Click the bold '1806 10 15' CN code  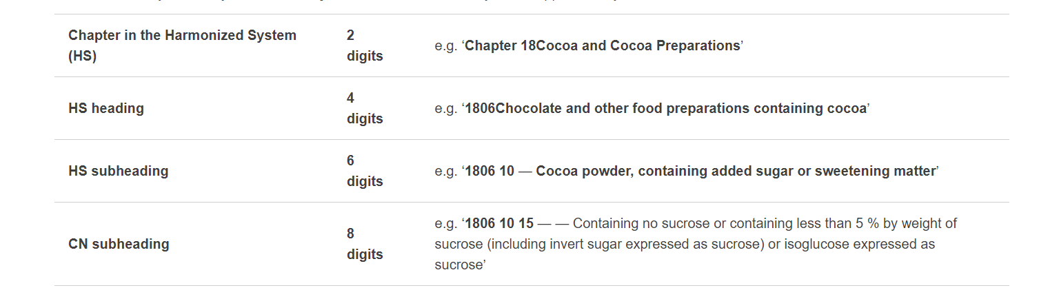click(499, 224)
